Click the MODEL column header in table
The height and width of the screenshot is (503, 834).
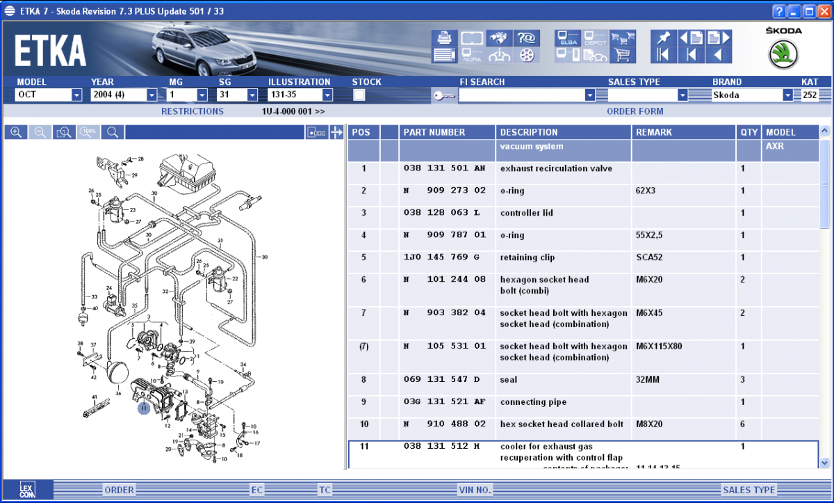pyautogui.click(x=790, y=132)
